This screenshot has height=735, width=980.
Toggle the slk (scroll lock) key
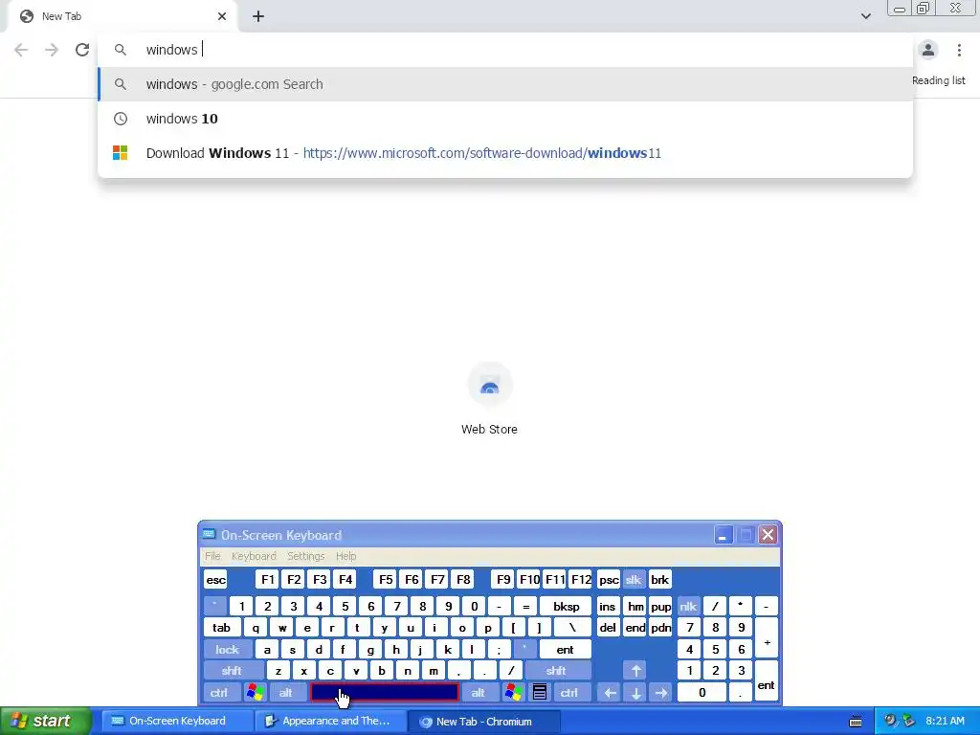point(634,580)
